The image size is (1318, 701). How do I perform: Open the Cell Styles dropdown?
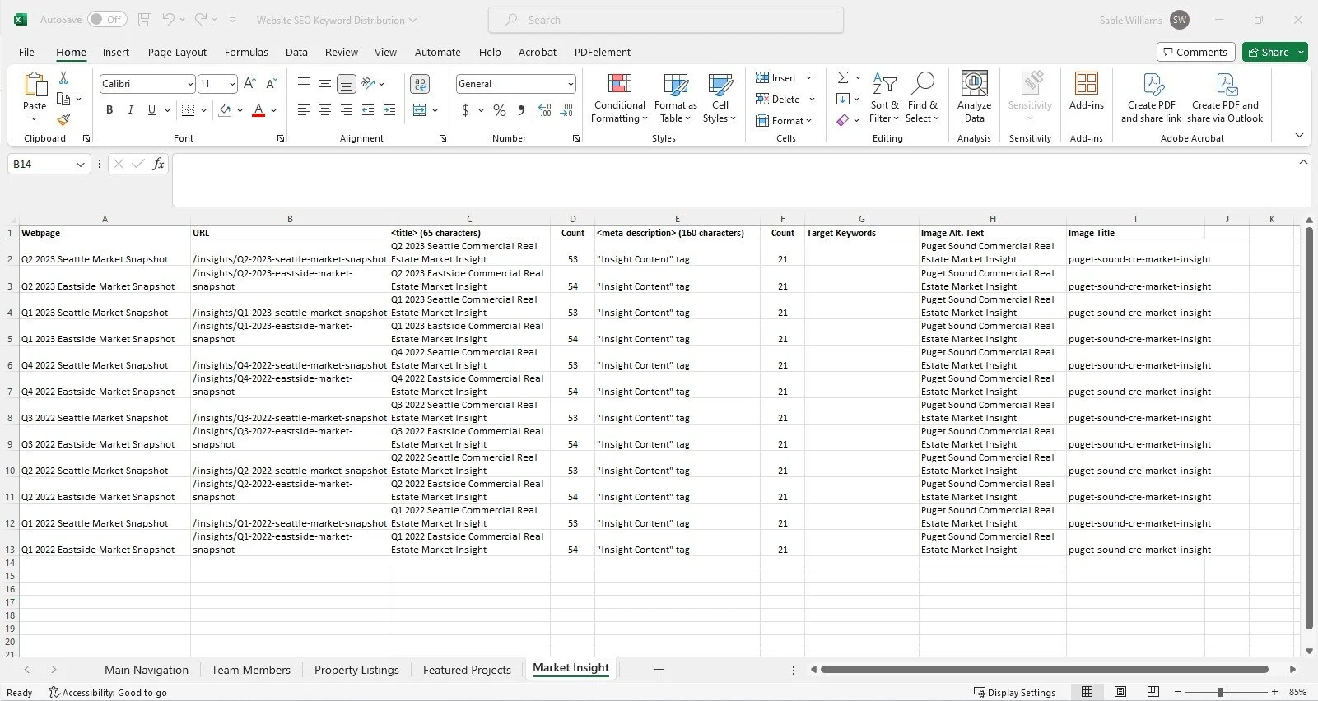click(x=720, y=97)
